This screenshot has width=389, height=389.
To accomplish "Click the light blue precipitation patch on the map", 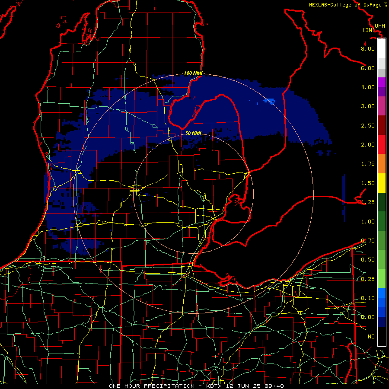I will [269, 101].
